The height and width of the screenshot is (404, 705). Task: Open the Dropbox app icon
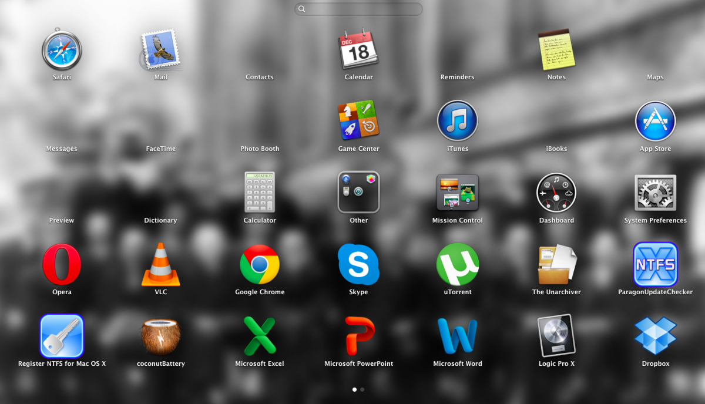click(x=655, y=336)
